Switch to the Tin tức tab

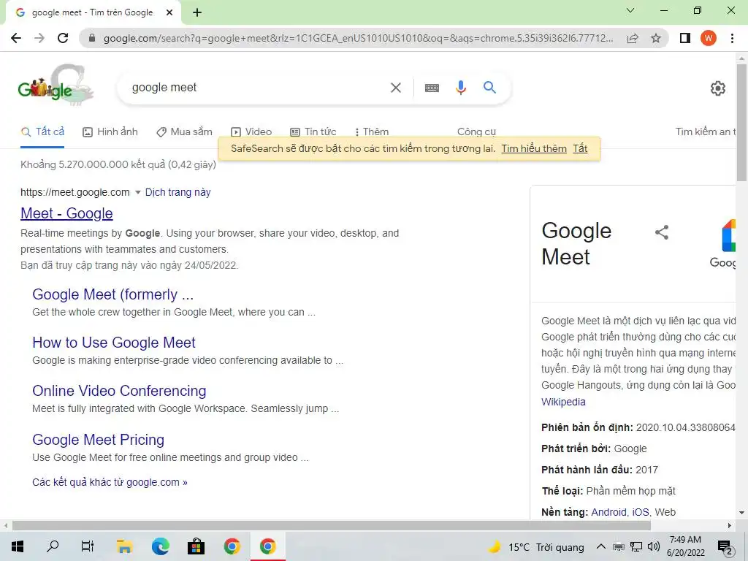(x=313, y=131)
